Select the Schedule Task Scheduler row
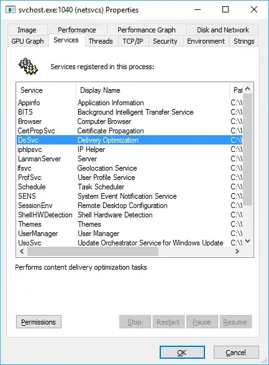Image resolution: width=269 pixels, height=365 pixels. pyautogui.click(x=129, y=187)
